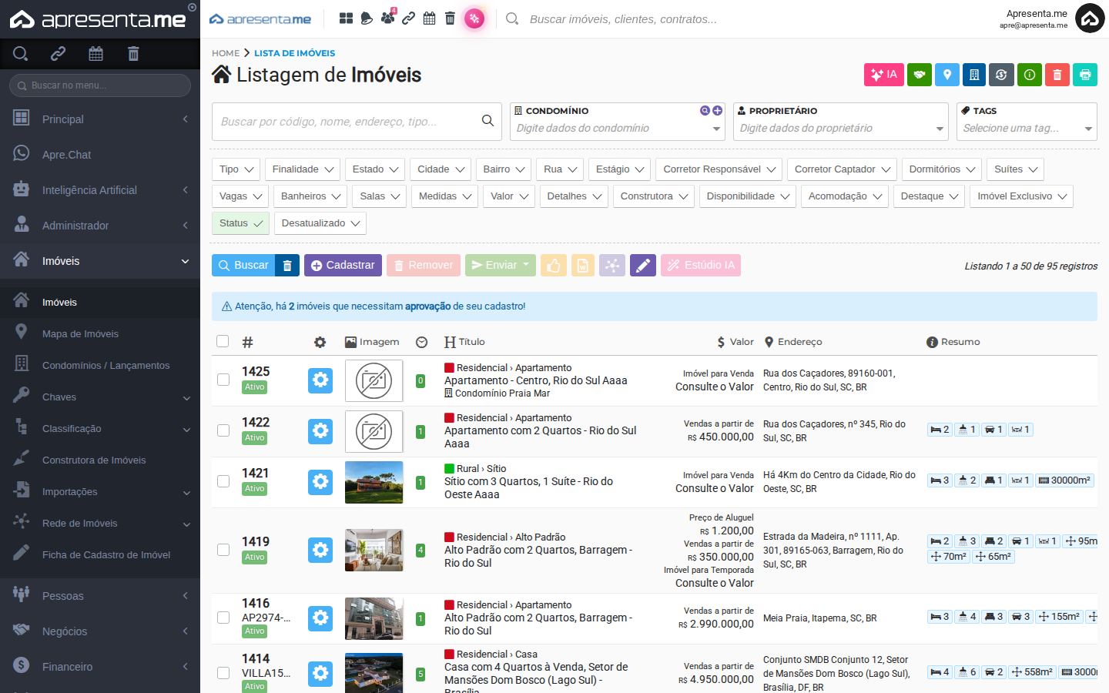Viewport: 1109px width, 693px height.
Task: Select checkbox for property 1425
Action: coord(223,380)
